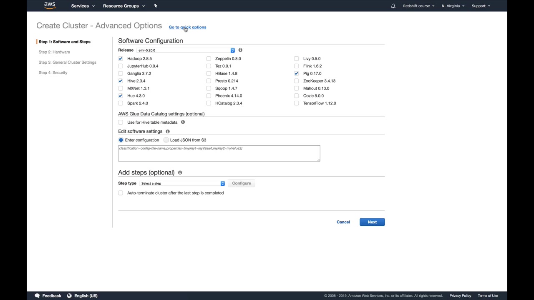
Task: Enable the Flink 1.6.2 checkbox
Action: (297, 66)
